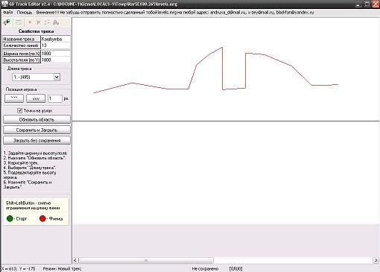Click the field height (по Y) value 1800
The image size is (380, 272).
tap(55, 60)
